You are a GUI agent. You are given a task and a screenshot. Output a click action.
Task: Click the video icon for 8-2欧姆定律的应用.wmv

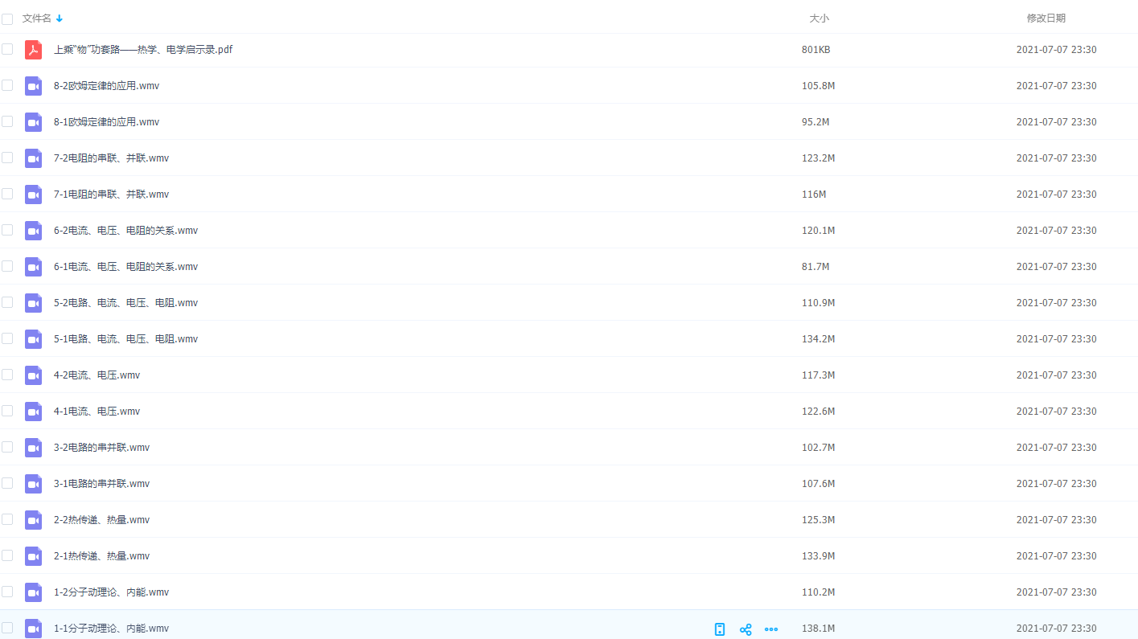tap(33, 86)
